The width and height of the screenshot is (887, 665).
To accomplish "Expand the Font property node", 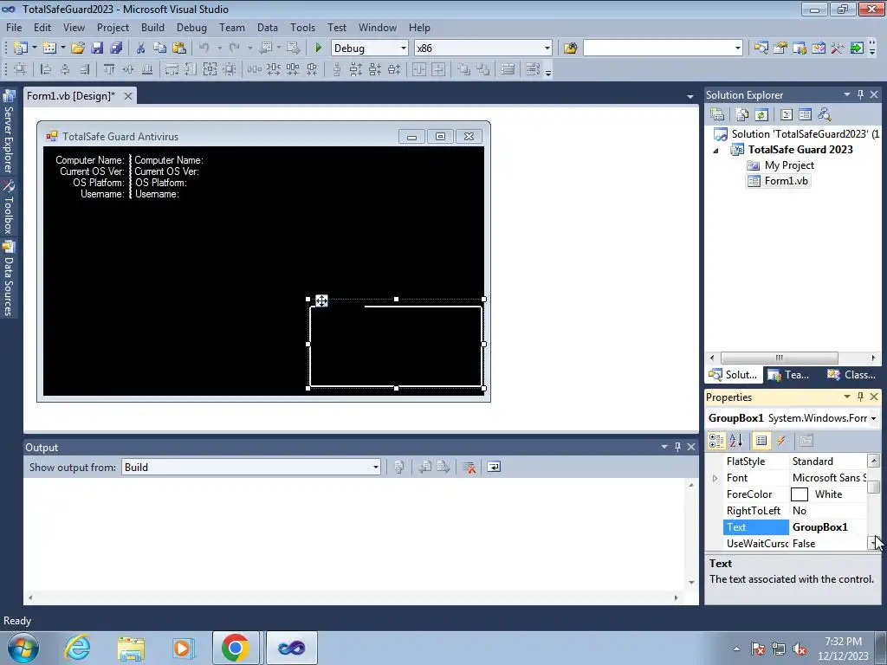I will point(715,478).
